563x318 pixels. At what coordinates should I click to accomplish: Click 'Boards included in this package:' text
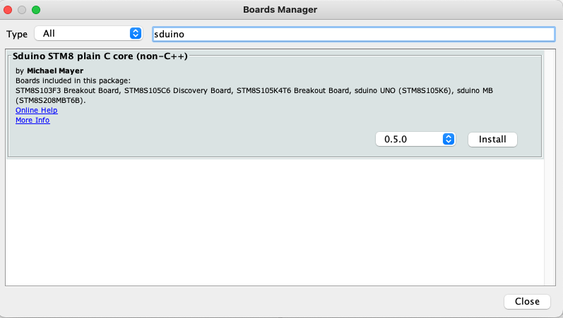click(73, 80)
